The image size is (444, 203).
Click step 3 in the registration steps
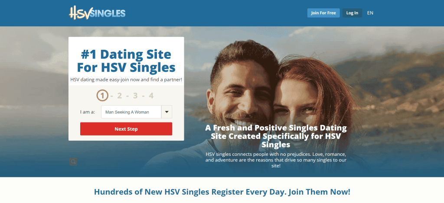[x=135, y=96]
